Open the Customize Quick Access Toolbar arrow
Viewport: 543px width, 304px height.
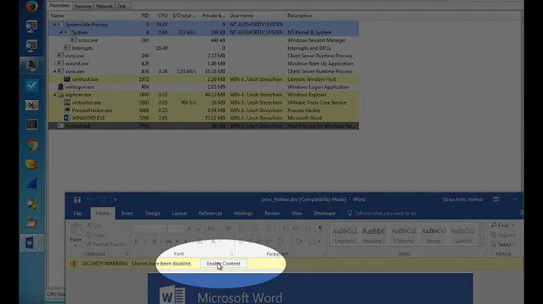click(x=115, y=199)
